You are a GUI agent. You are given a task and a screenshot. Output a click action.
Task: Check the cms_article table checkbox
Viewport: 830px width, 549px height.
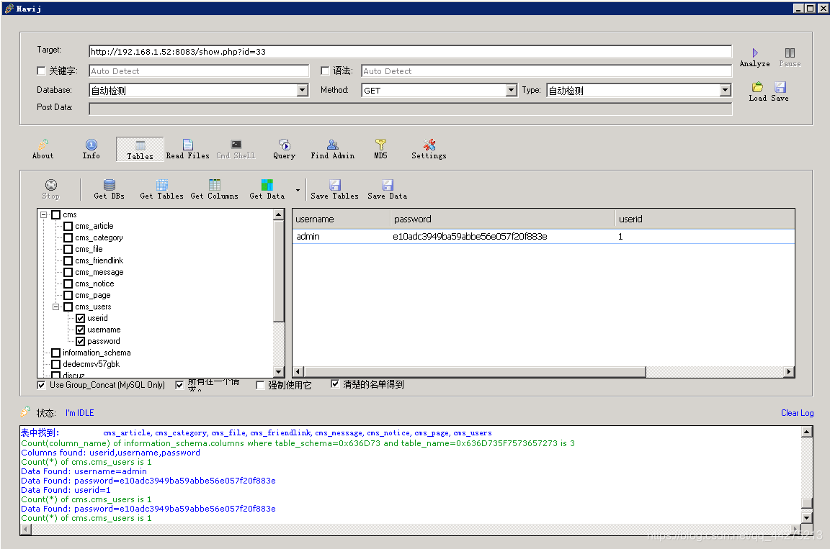pyautogui.click(x=68, y=226)
